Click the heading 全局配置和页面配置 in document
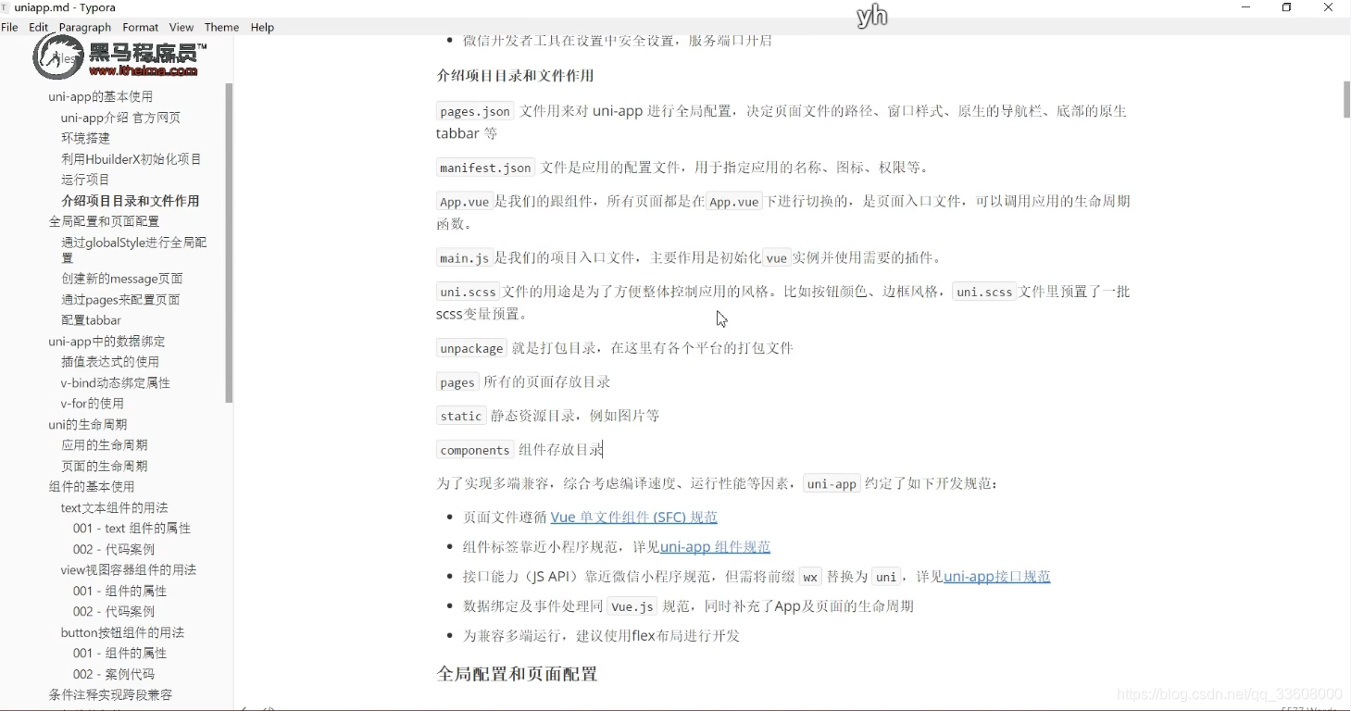The image size is (1351, 711). coord(517,674)
